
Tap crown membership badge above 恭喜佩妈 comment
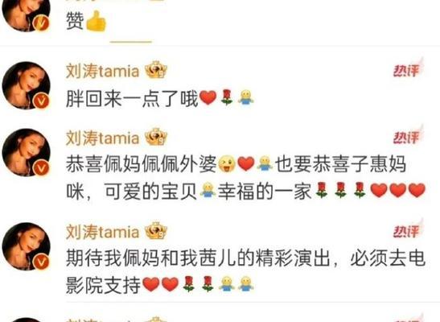[x=156, y=137]
